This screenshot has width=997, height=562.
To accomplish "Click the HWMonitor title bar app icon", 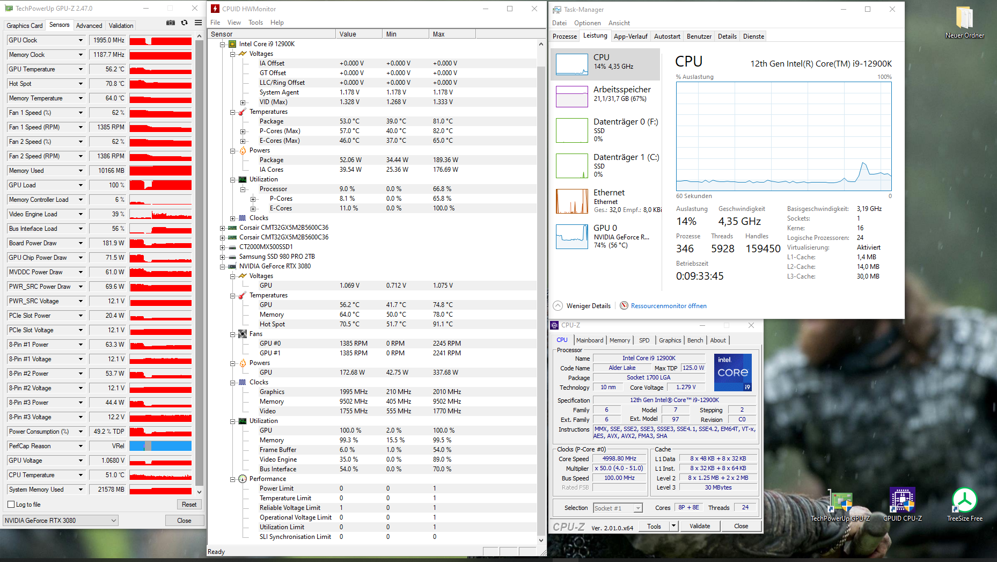I will (x=215, y=9).
